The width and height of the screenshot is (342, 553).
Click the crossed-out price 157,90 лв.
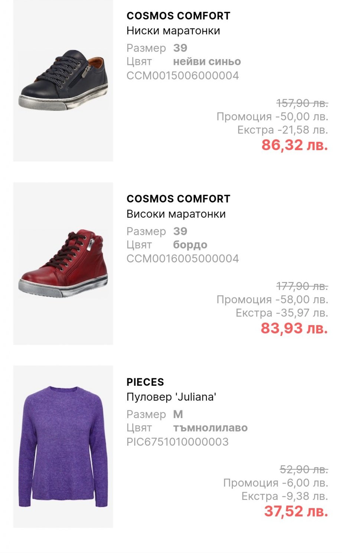tap(302, 103)
